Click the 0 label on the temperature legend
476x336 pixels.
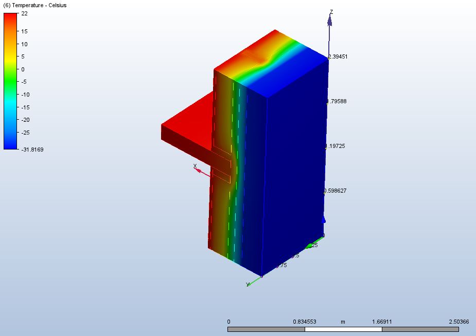[23, 69]
